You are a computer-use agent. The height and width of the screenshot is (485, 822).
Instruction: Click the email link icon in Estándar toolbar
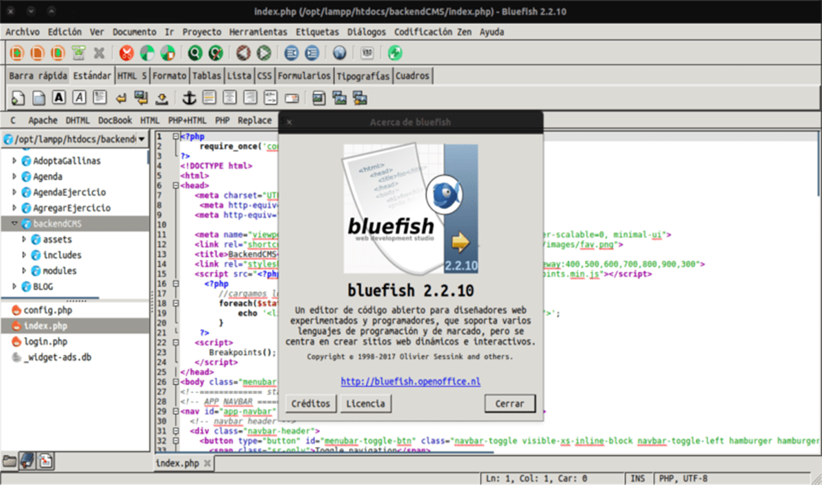pyautogui.click(x=292, y=98)
